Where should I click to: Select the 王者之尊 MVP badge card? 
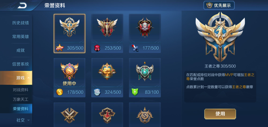click(69, 33)
